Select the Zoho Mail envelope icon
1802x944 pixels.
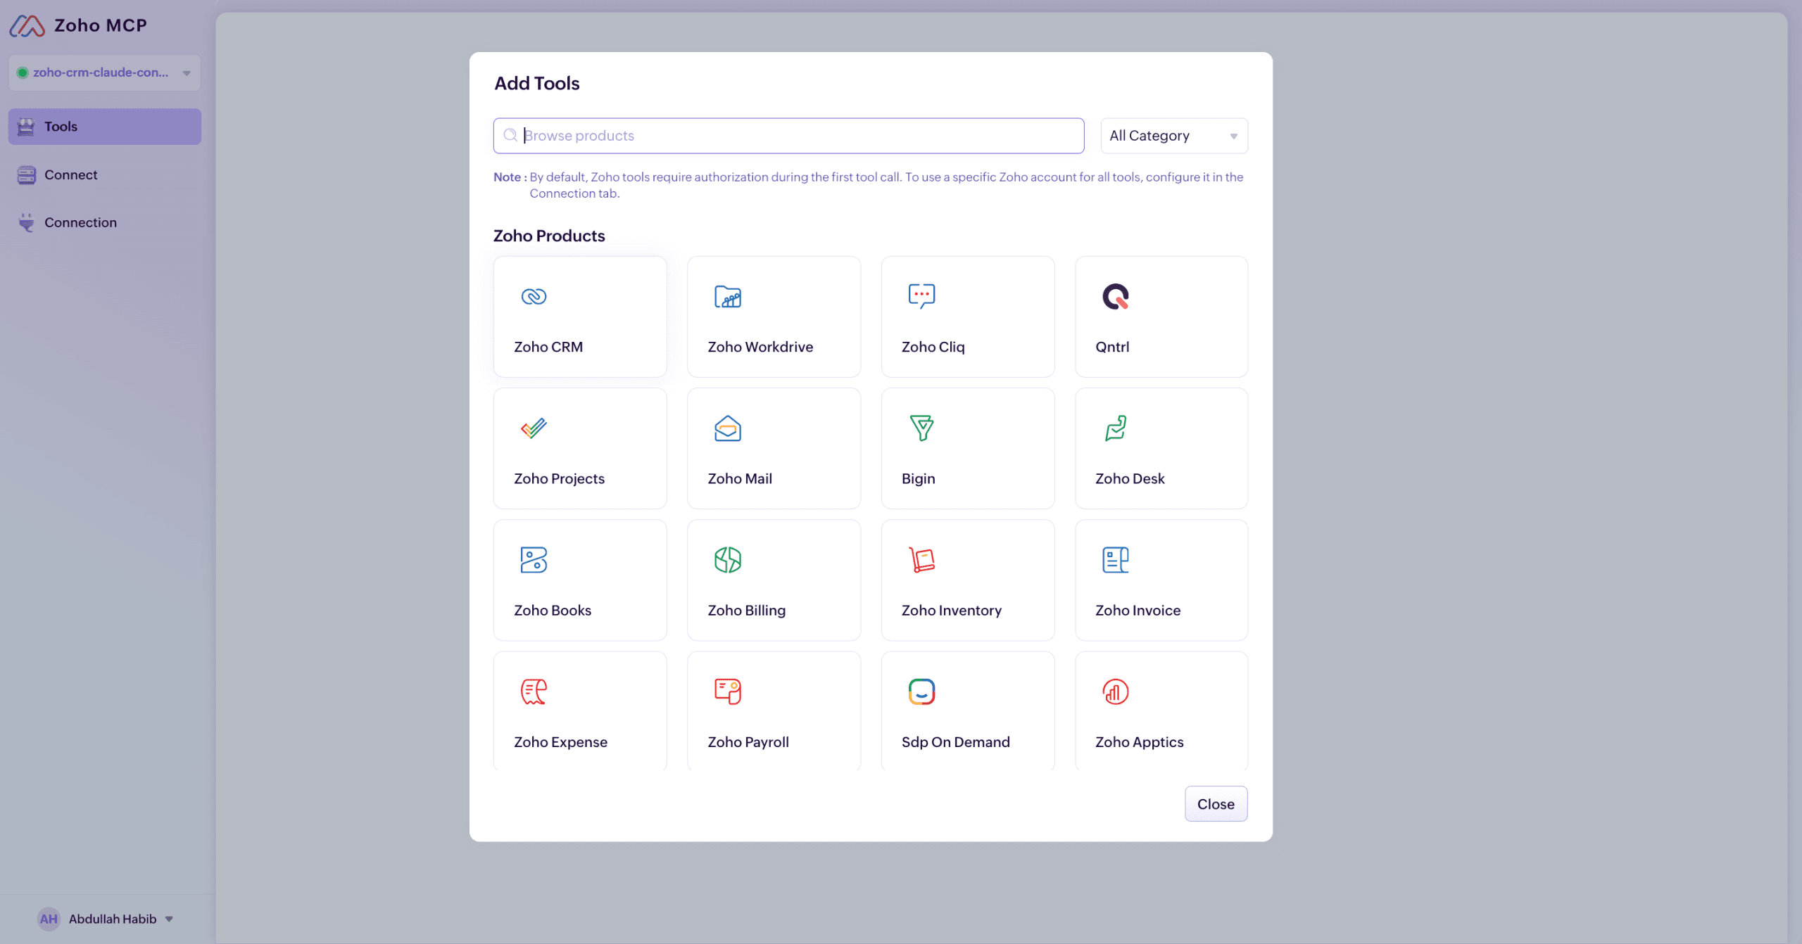[727, 428]
